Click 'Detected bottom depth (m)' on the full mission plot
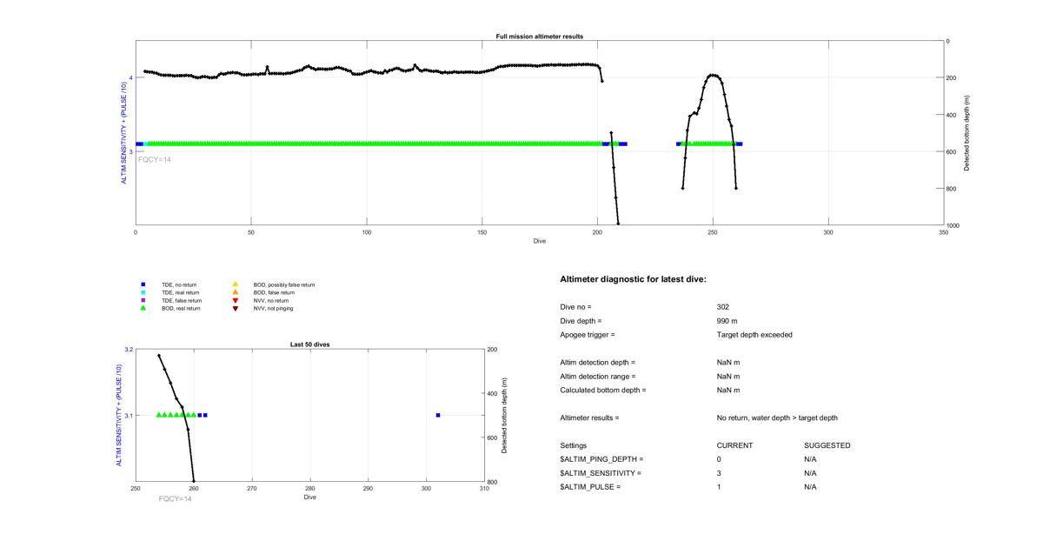1043x541 pixels. click(967, 133)
